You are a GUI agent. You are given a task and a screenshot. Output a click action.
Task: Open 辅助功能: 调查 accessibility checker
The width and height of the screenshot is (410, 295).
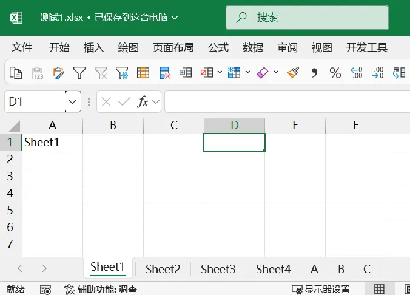[x=101, y=290]
